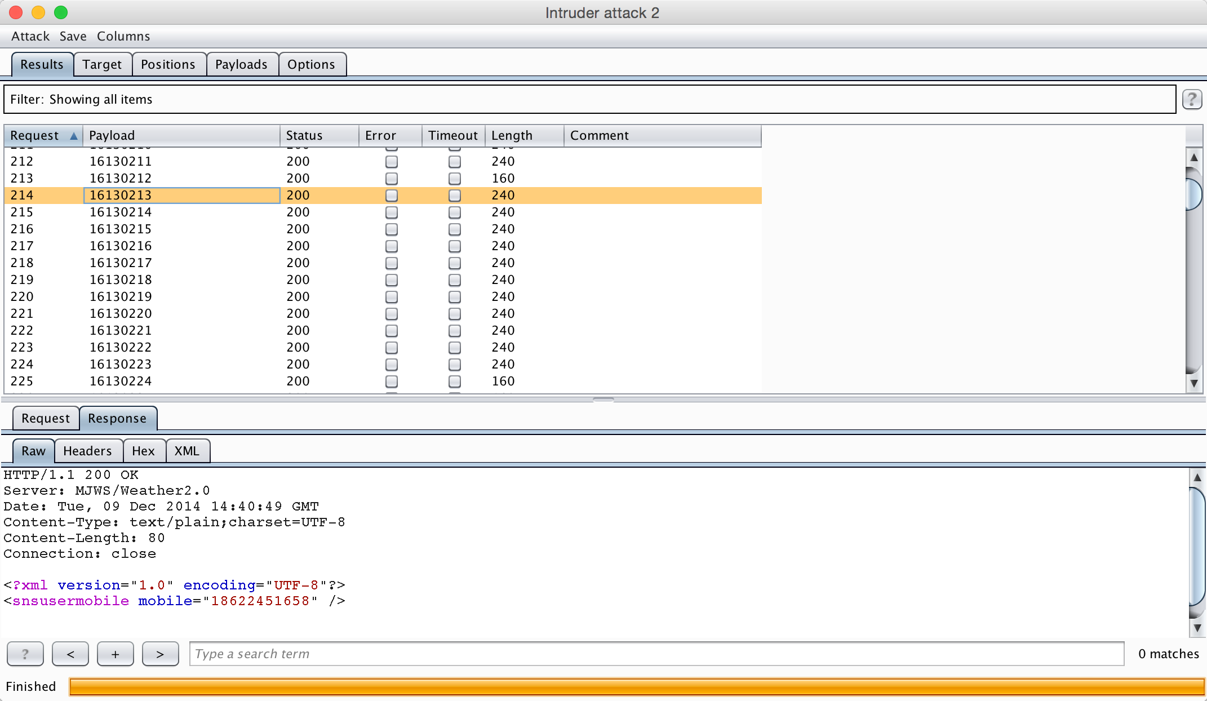Open the Save menu
Viewport: 1207px width, 701px height.
click(73, 36)
